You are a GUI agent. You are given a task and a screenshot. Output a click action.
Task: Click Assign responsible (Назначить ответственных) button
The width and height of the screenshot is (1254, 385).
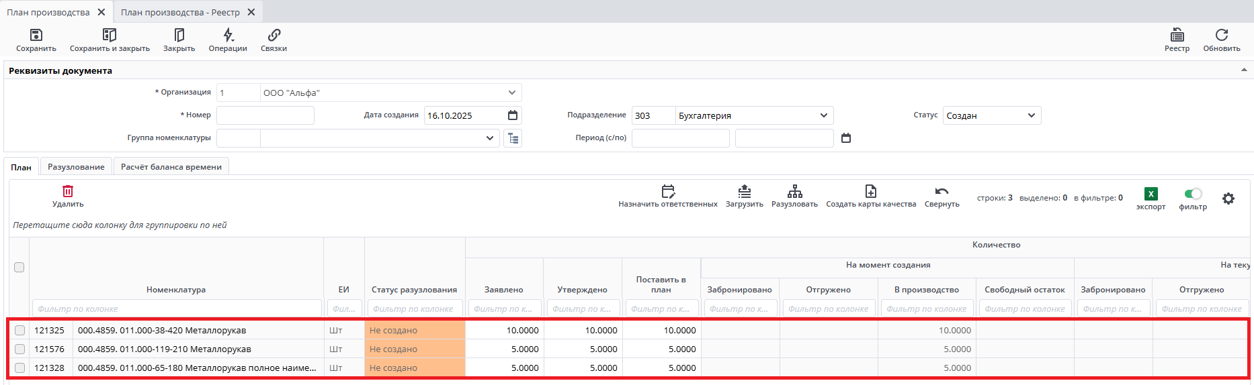pos(668,196)
